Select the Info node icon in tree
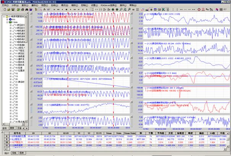 coord(10,19)
